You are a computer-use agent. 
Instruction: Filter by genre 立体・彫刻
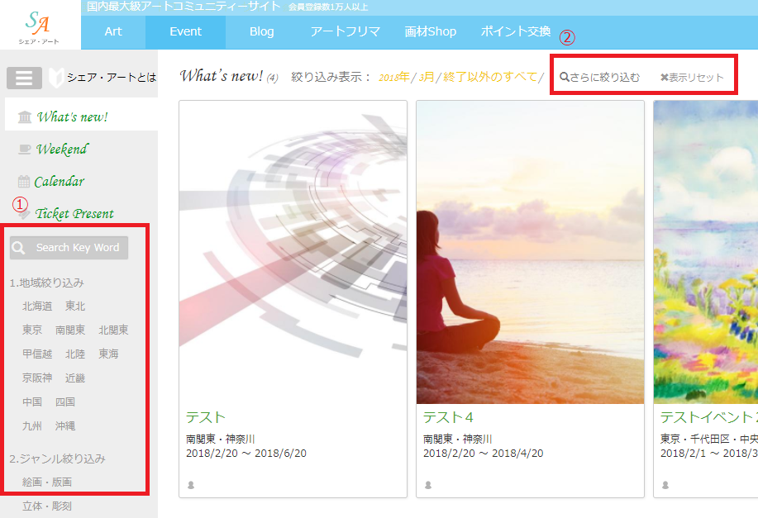(47, 506)
